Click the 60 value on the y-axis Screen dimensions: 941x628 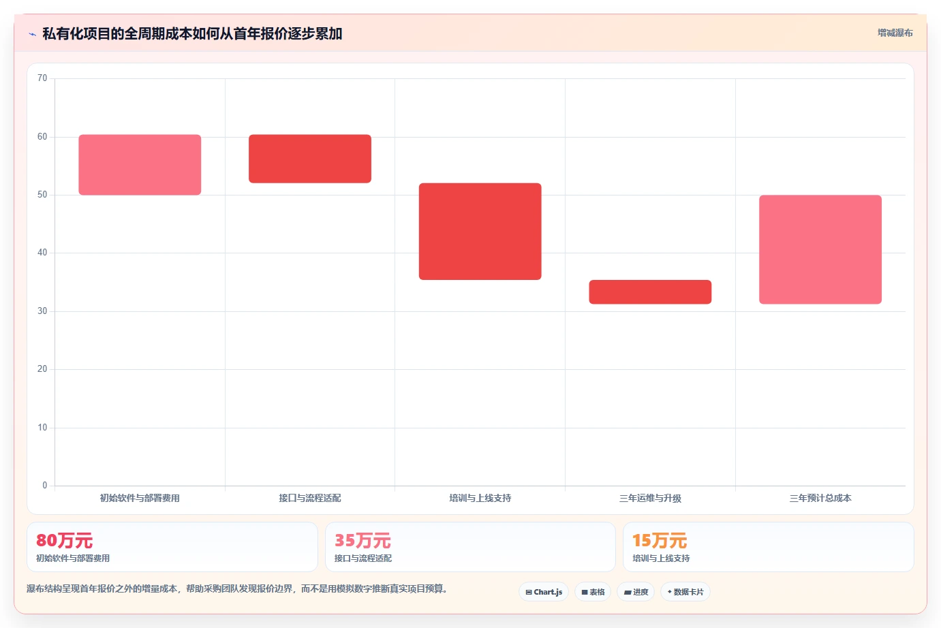42,137
